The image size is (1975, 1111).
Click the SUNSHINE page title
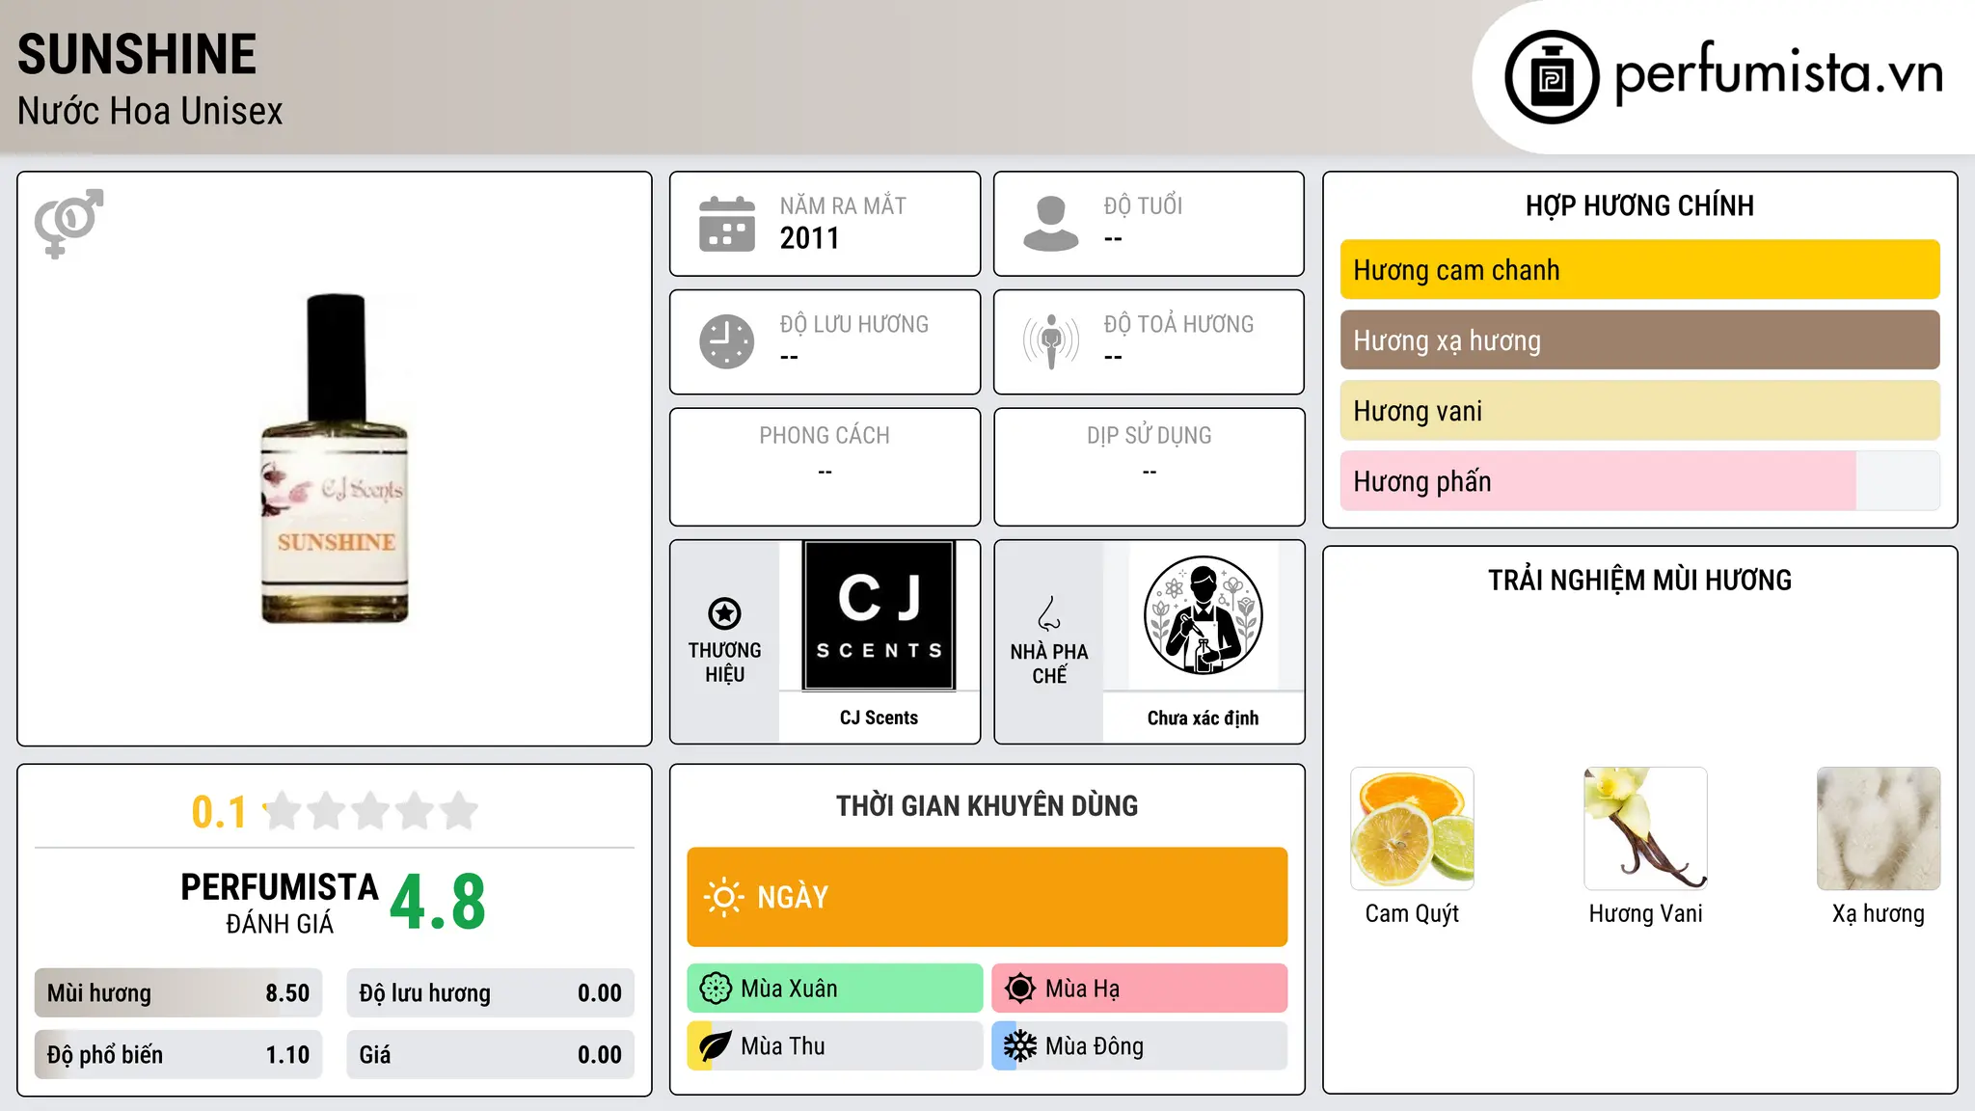point(137,54)
